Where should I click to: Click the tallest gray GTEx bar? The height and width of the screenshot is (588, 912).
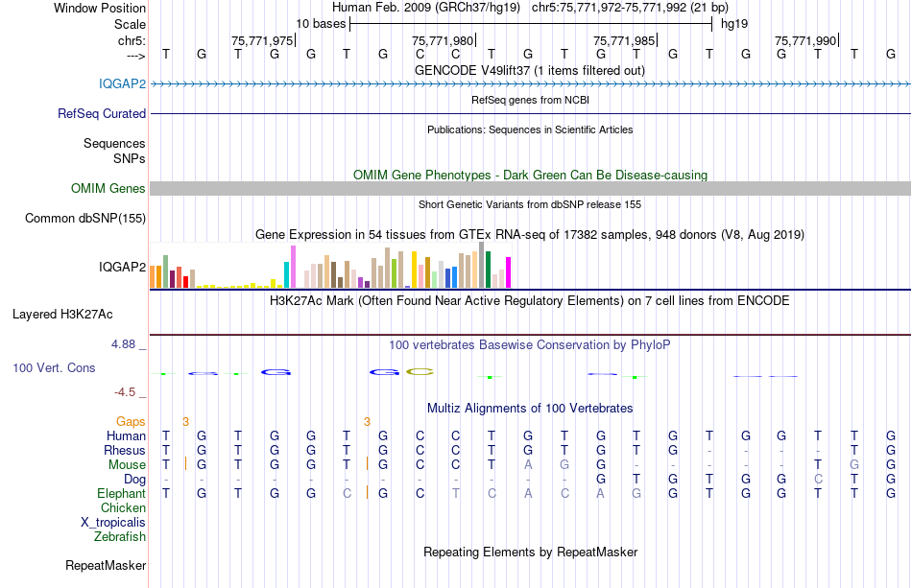[x=482, y=265]
